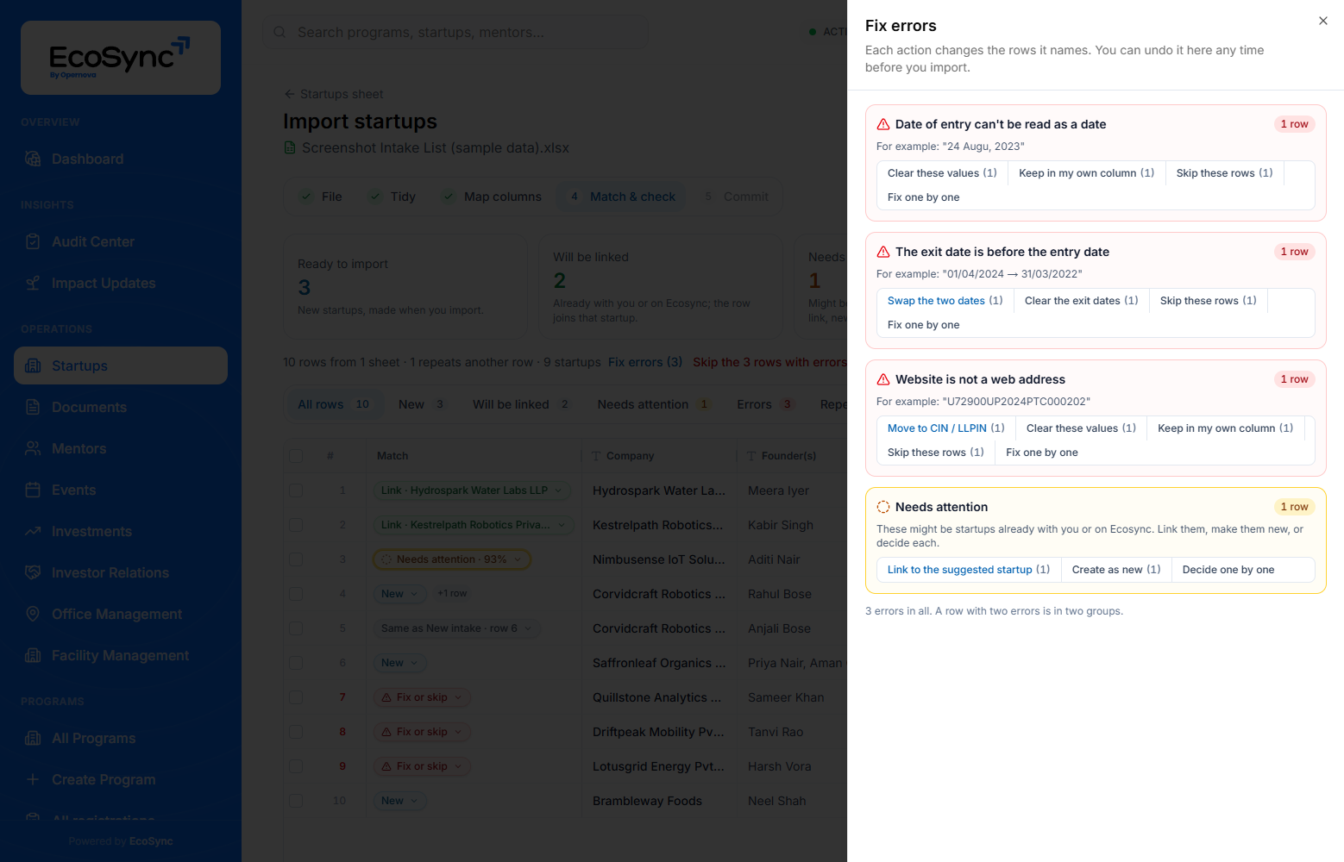
Task: Switch to the Needs attention tab
Action: coord(654,404)
